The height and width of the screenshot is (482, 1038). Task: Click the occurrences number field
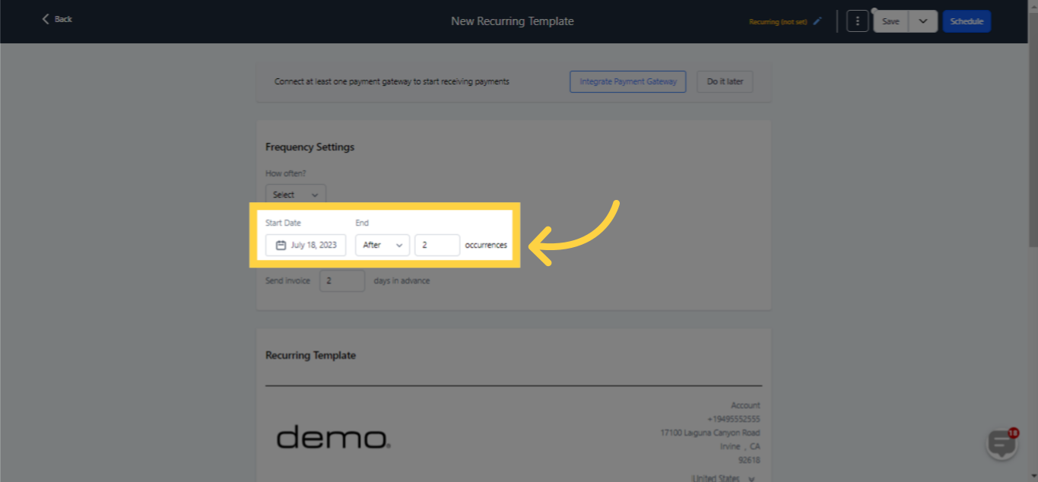click(x=437, y=245)
